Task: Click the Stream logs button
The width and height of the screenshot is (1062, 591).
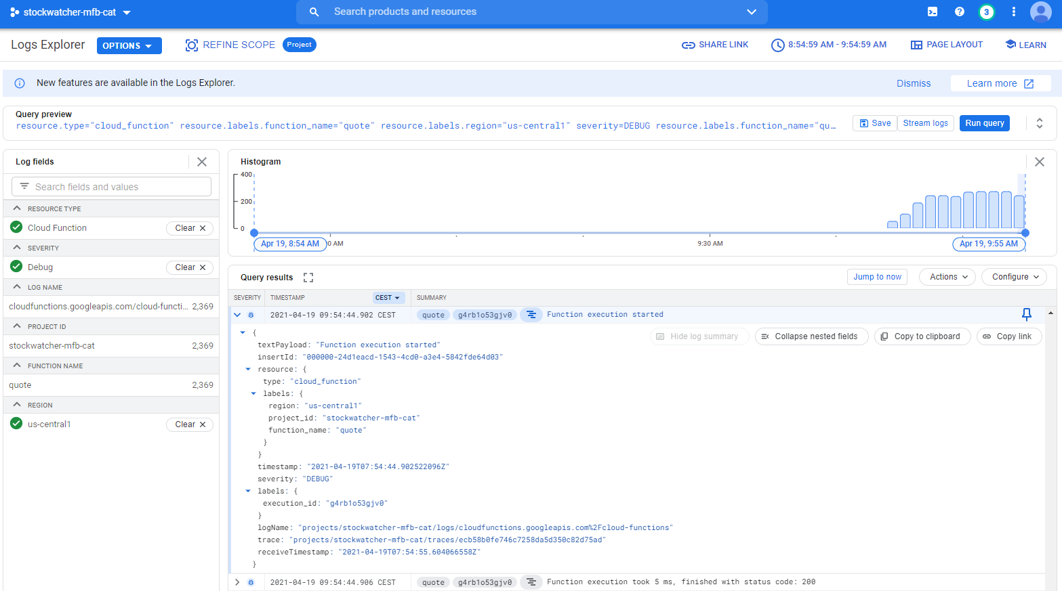Action: [925, 123]
